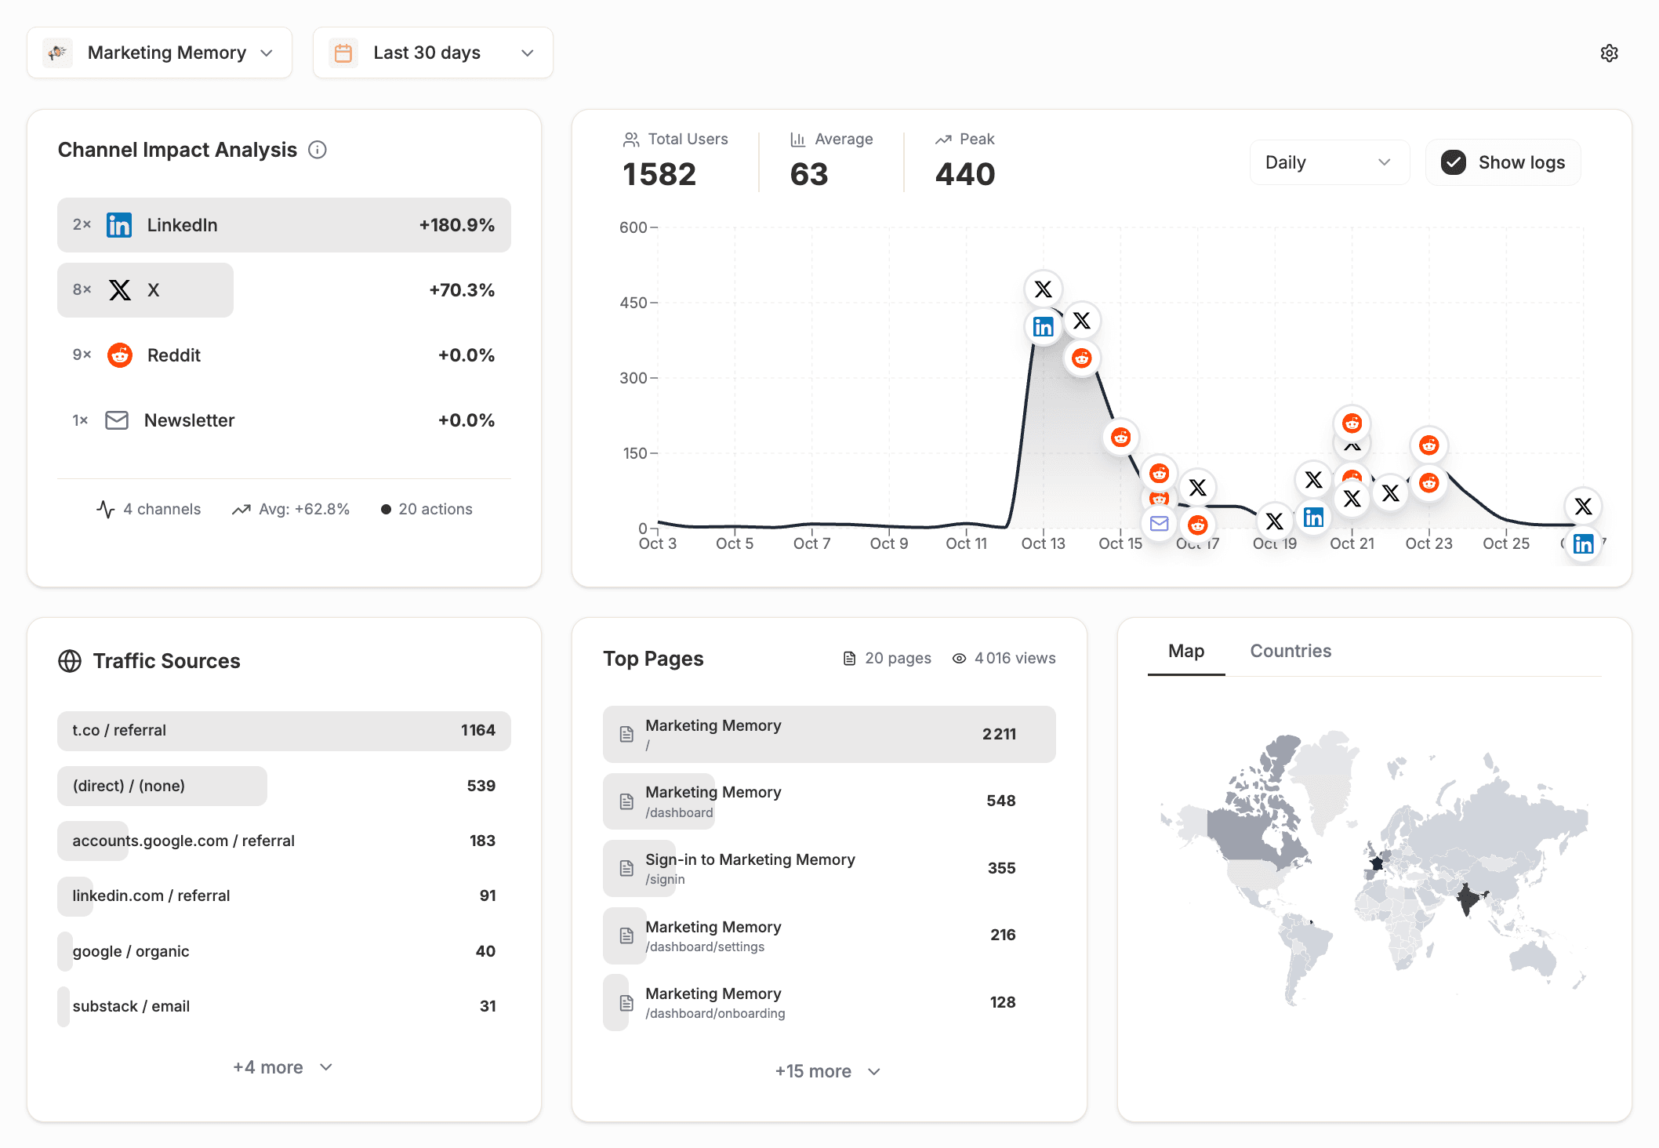Click the Newsletter envelope icon
1659x1148 pixels.
click(116, 420)
